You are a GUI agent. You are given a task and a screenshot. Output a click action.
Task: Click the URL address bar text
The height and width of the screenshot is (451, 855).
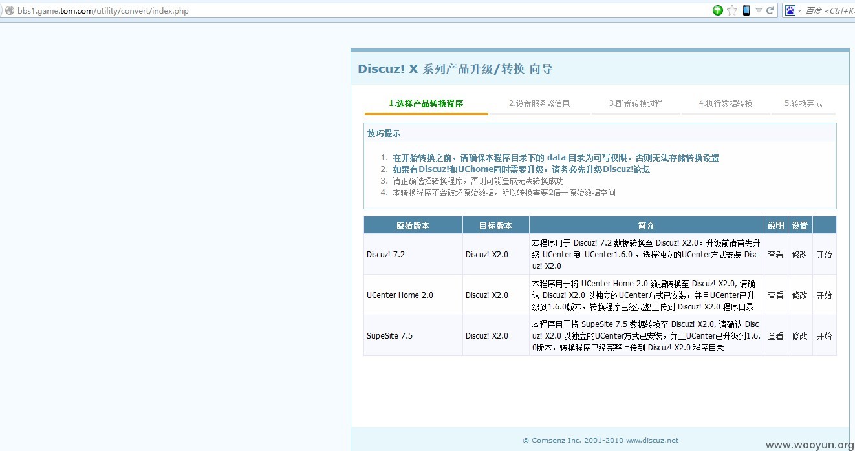click(x=103, y=11)
